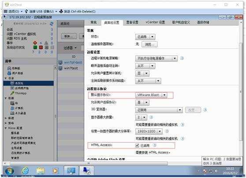Click the win7pf-test pool icon in the list
Screen dimensions: 246x178
(x=60, y=63)
